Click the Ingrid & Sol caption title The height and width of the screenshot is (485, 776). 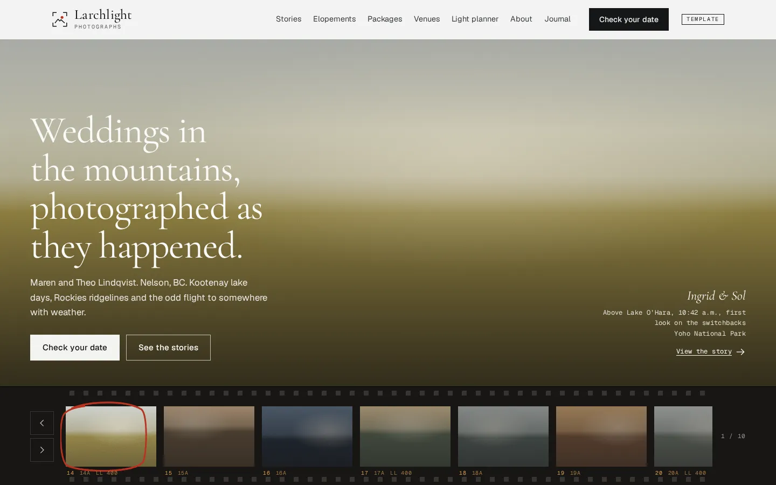(716, 296)
